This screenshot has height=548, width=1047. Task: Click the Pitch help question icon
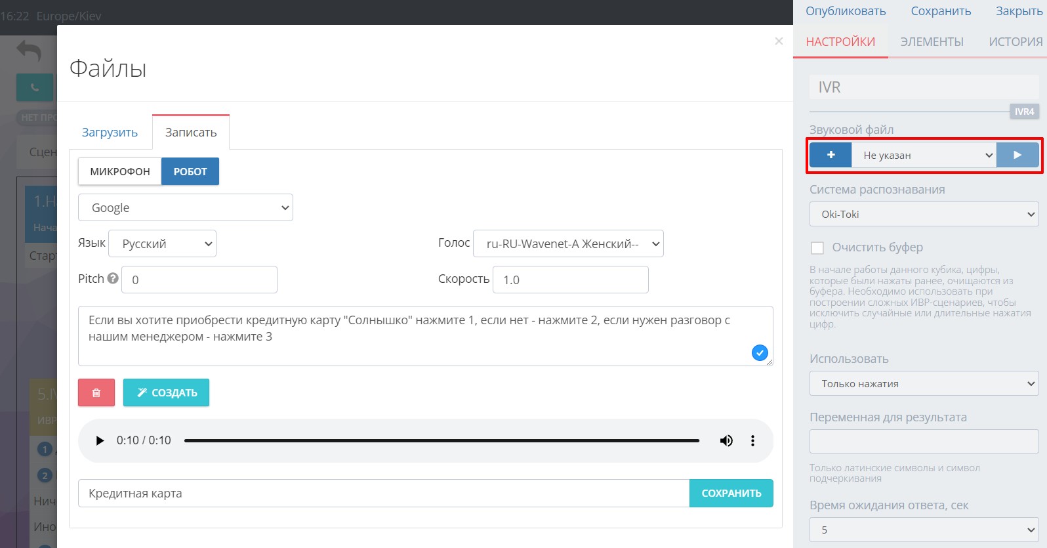click(x=113, y=278)
